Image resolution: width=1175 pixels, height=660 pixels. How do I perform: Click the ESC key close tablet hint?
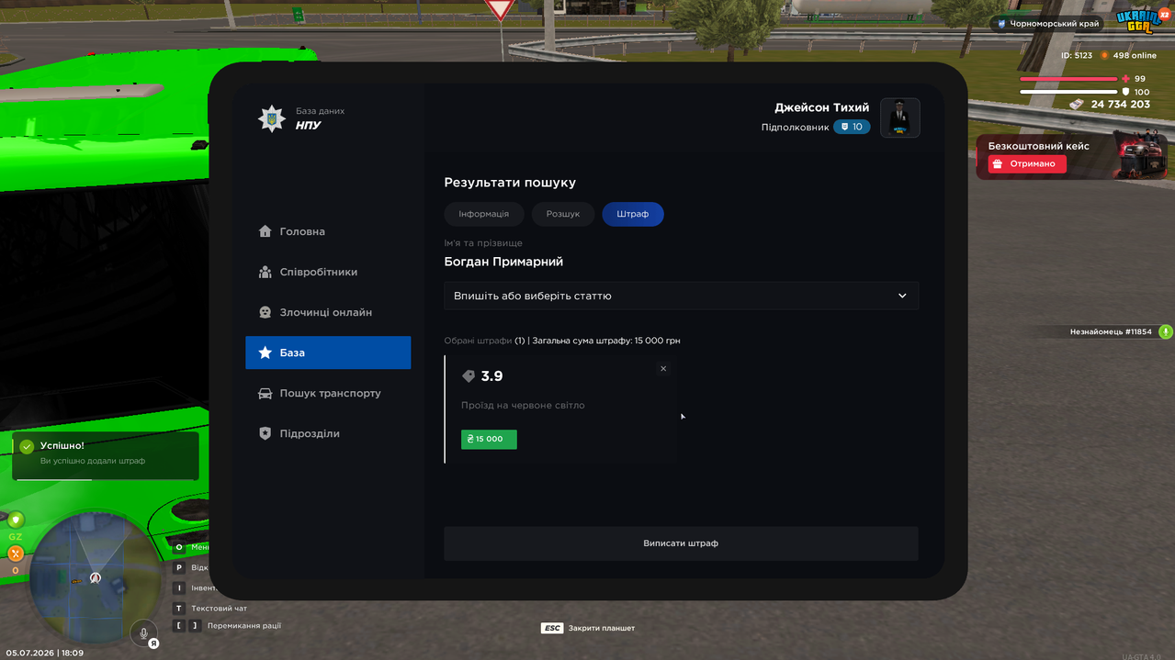click(551, 628)
